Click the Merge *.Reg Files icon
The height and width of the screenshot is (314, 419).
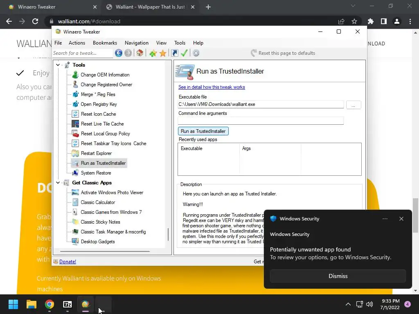coord(76,94)
